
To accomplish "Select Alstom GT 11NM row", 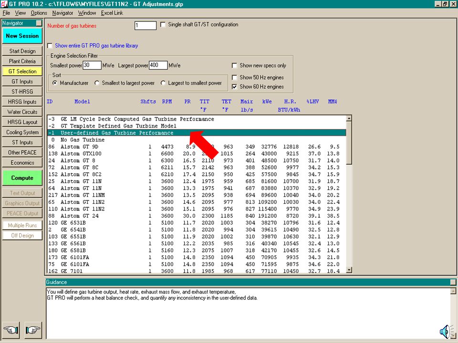I will point(196,195).
